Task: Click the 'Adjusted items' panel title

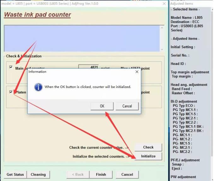Action: [x=182, y=3]
